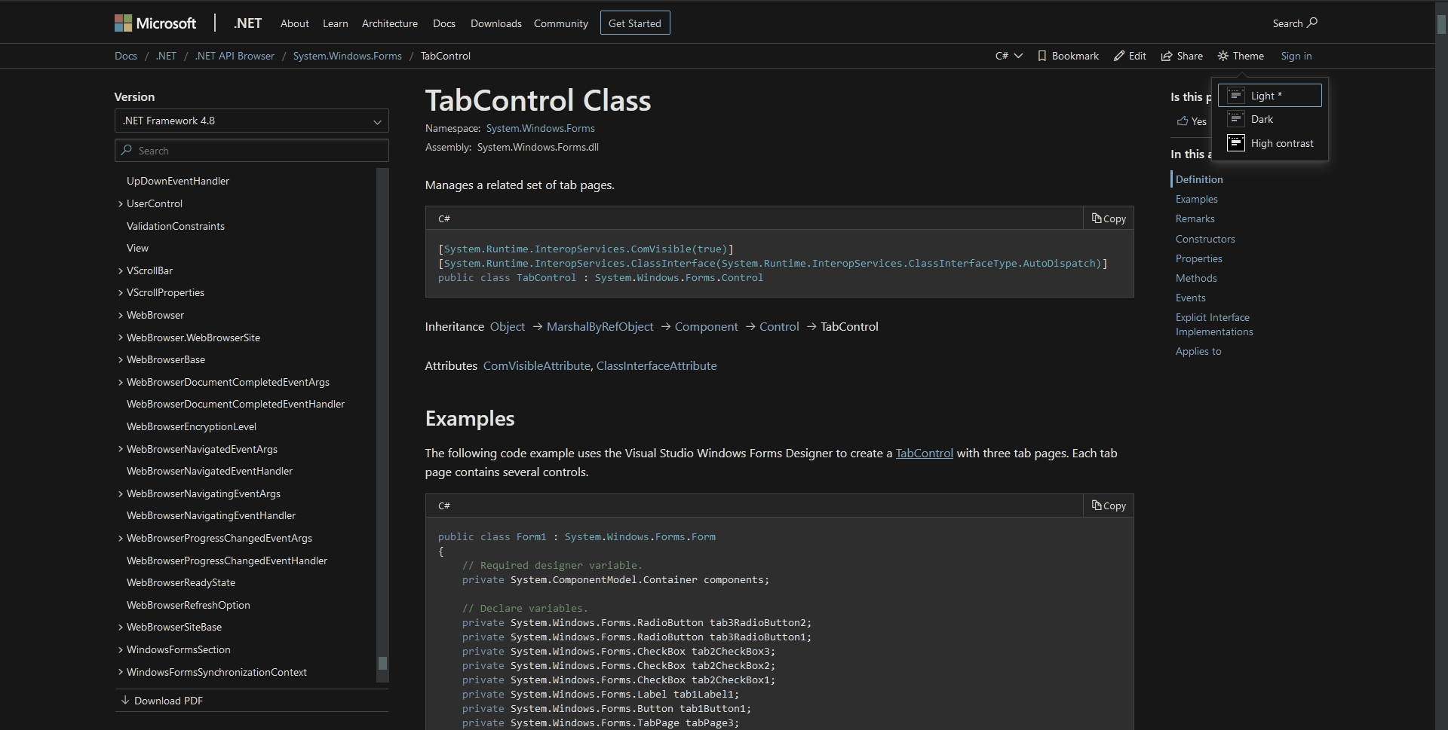
Task: Click the .NET brand link
Action: (247, 23)
